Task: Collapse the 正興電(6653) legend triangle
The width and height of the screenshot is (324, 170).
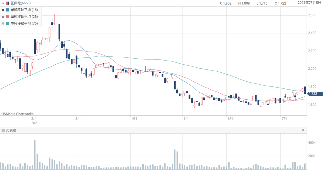Action: pyautogui.click(x=3, y=3)
